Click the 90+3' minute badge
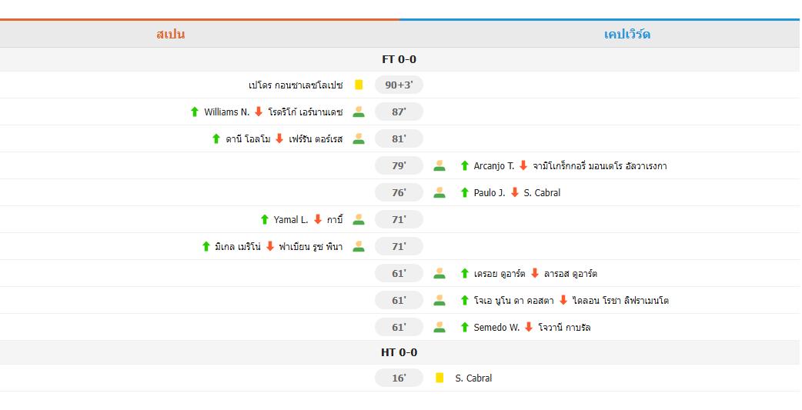This screenshot has width=802, height=410. coord(399,85)
